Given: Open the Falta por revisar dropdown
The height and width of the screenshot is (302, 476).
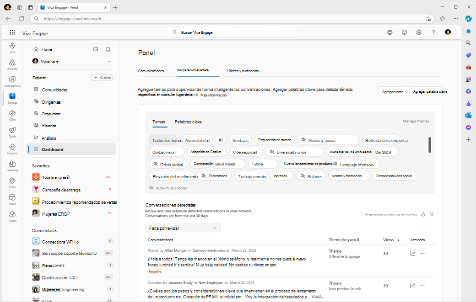Looking at the screenshot, I should [183, 228].
